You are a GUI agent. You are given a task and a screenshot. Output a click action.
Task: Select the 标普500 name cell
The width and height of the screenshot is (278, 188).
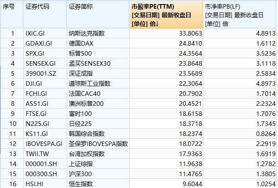click(98, 53)
